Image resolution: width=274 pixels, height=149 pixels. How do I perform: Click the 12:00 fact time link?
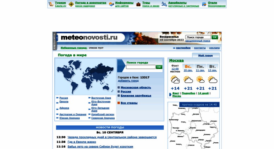[175, 69]
